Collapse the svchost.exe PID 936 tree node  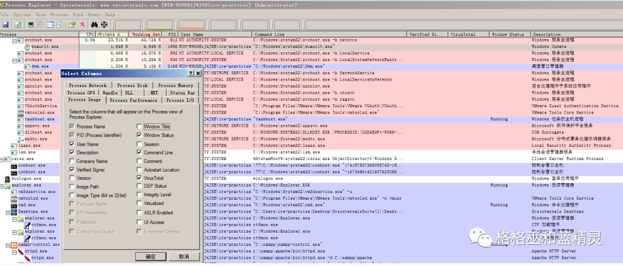[x=14, y=60]
